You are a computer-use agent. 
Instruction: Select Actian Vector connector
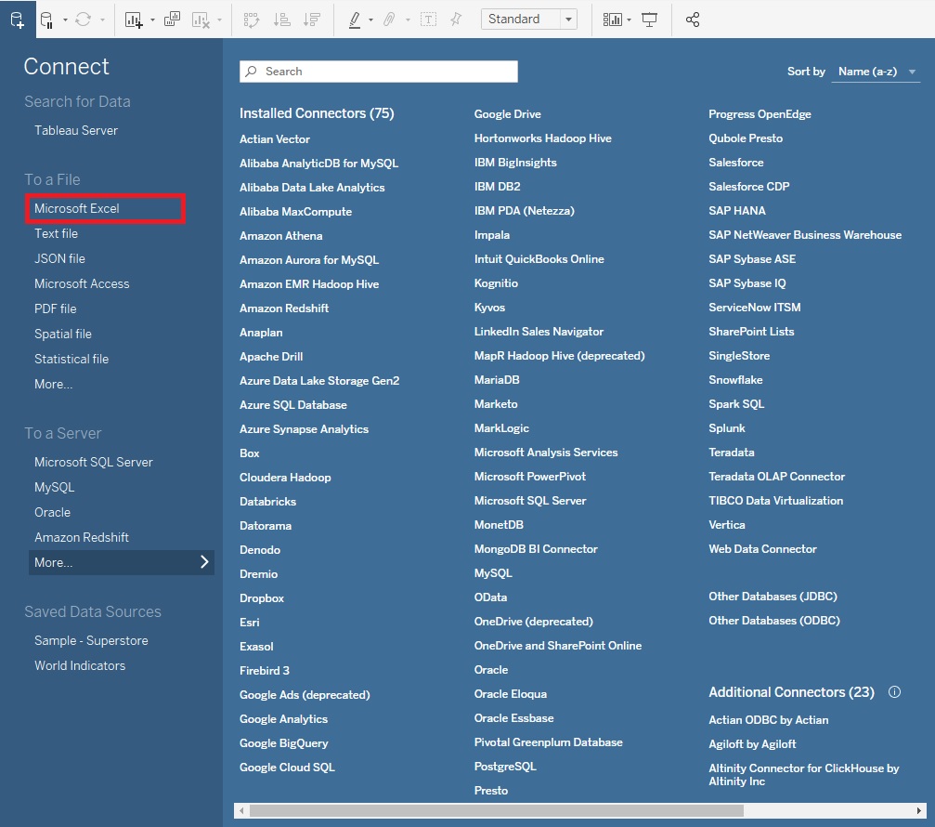coord(275,139)
